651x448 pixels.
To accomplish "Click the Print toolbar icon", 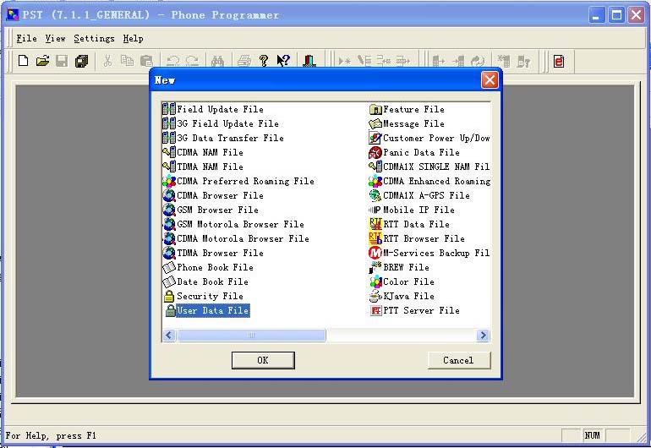I will coord(244,61).
